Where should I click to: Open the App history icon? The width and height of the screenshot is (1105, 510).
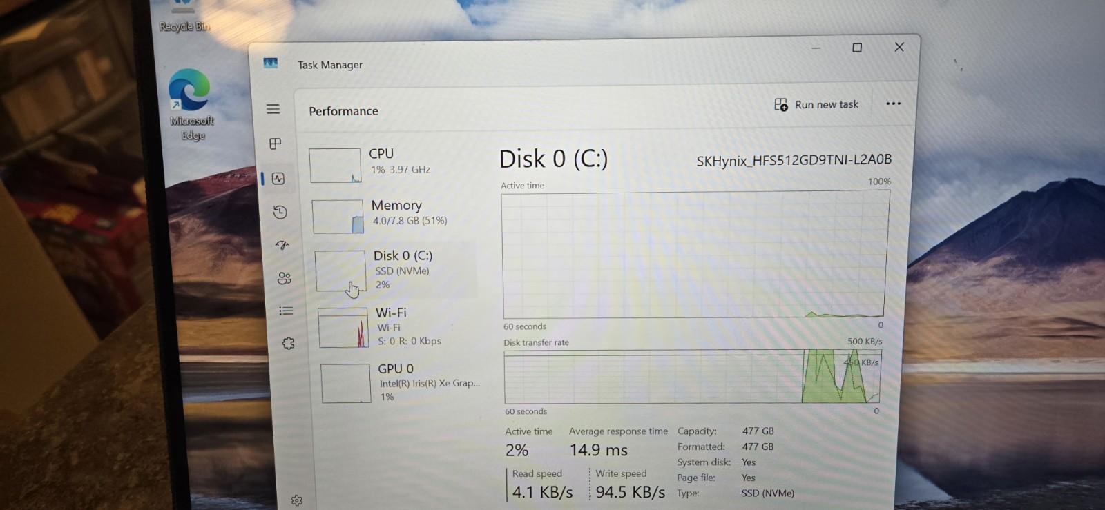(280, 212)
